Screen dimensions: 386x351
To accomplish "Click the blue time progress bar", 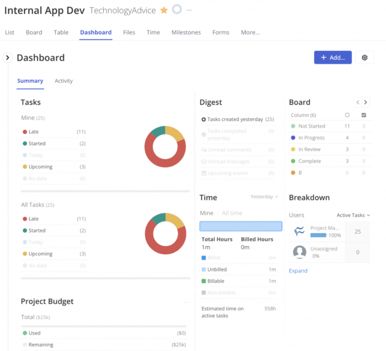I will coord(241,226).
